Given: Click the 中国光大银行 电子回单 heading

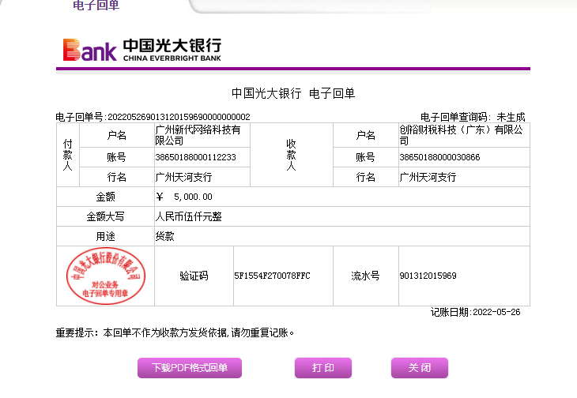Looking at the screenshot, I should point(293,93).
